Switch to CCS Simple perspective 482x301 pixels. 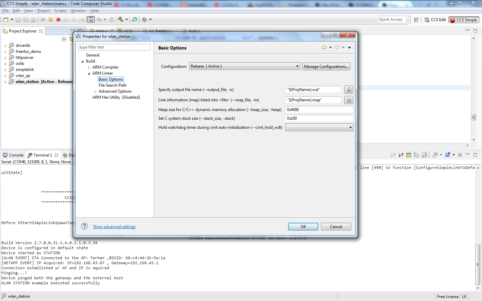pos(464,20)
